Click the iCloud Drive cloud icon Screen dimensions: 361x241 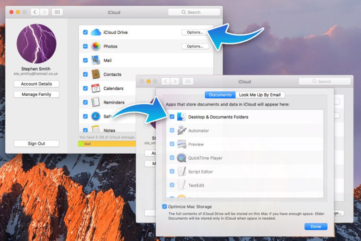[x=96, y=32]
